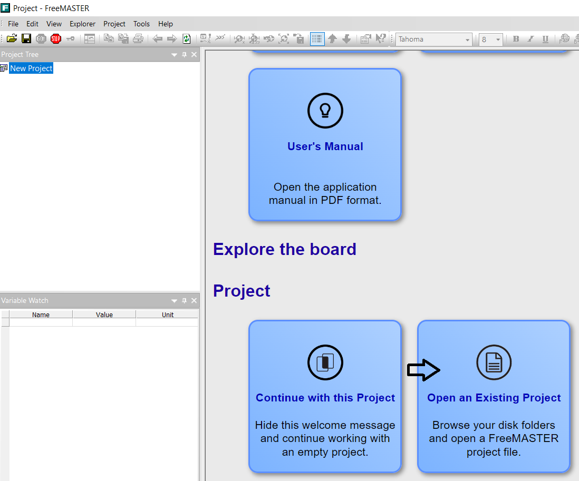Click the Properties icon in the toolbar
This screenshot has width=579, height=481.
[x=365, y=39]
